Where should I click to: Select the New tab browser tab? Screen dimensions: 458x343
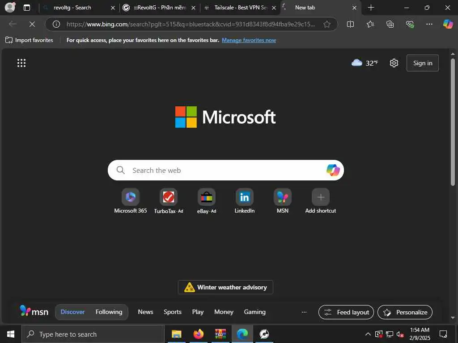tap(305, 8)
